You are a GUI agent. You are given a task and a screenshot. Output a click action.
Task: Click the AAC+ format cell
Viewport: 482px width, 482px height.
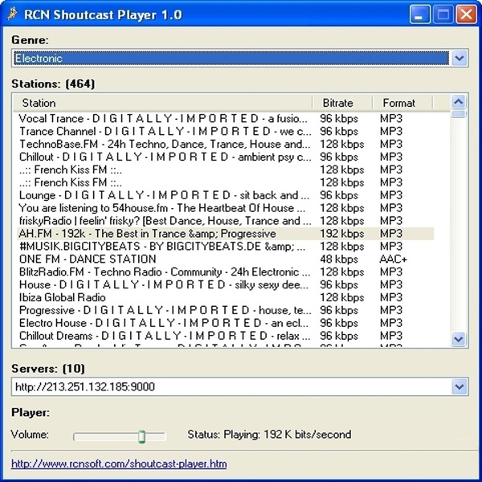pos(393,259)
